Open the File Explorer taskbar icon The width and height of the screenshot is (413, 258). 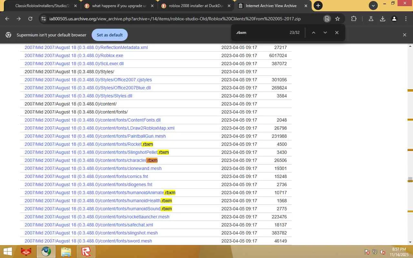point(66,252)
